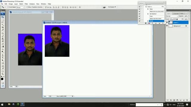Image resolution: width=191 pixels, height=107 pixels.
Task: Hide the Background layer eye icon
Action: tap(167, 26)
